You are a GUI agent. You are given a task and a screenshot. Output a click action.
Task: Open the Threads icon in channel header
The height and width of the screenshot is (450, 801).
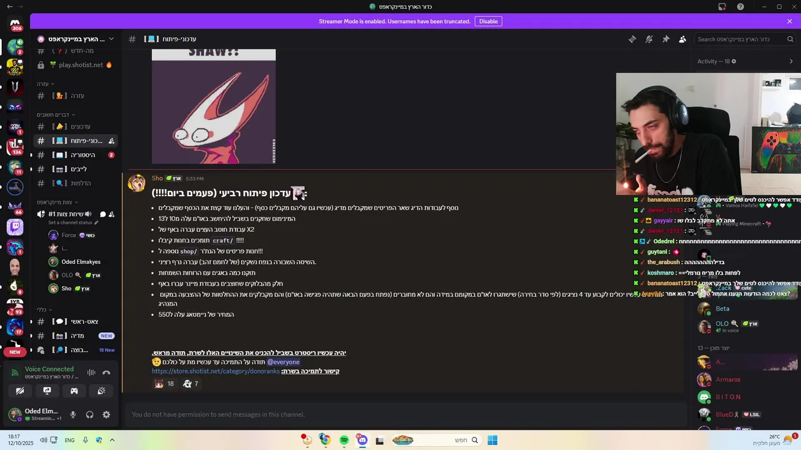point(632,39)
